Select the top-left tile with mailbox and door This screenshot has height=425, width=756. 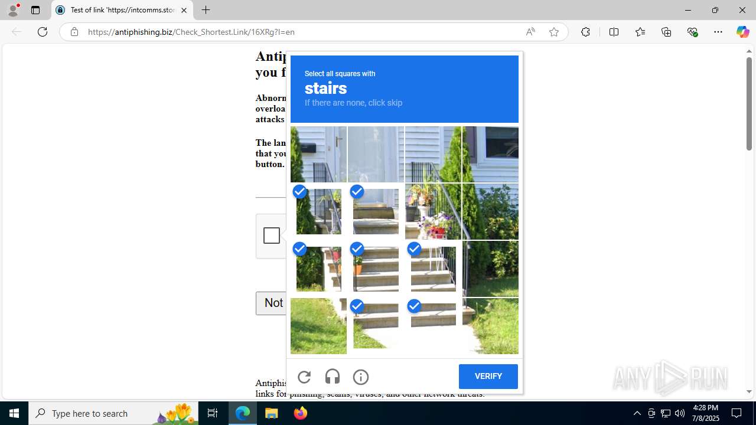tap(318, 154)
